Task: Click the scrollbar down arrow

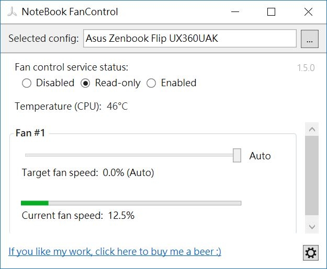Action: coord(312,227)
